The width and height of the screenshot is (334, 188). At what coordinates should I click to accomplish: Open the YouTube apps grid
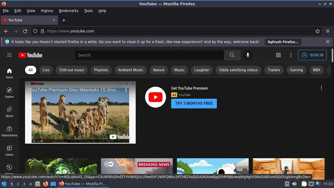[278, 55]
